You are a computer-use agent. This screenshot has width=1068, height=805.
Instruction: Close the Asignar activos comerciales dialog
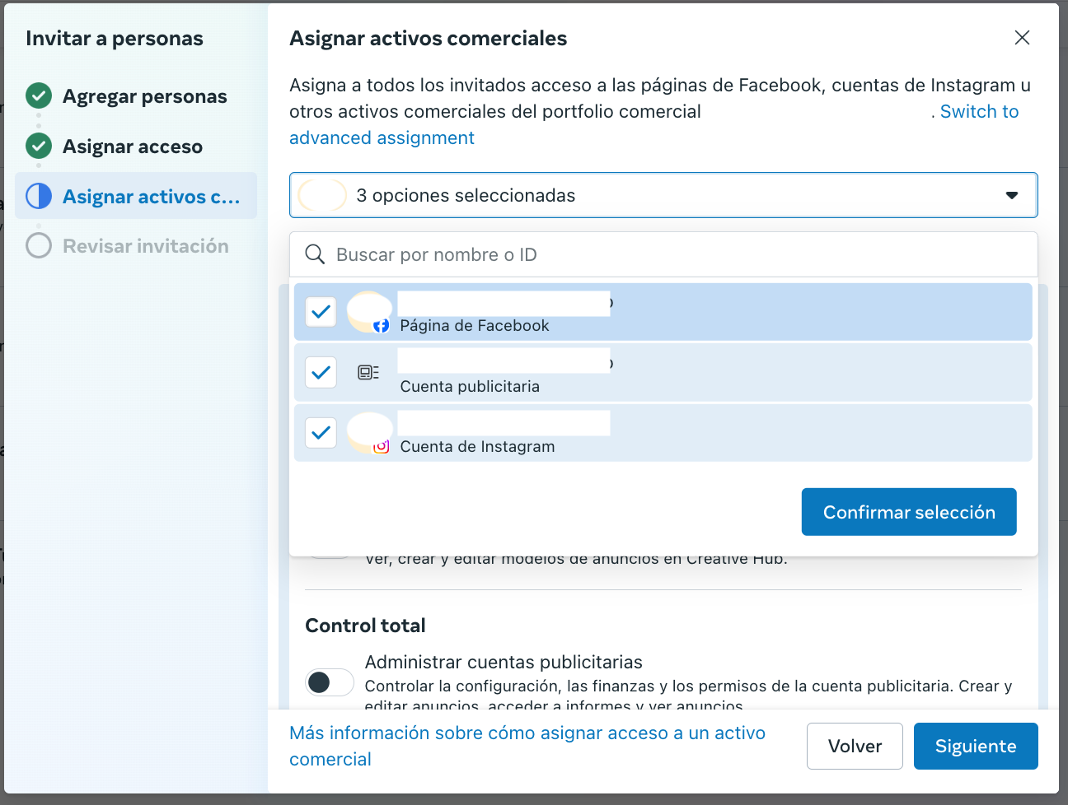(1022, 38)
